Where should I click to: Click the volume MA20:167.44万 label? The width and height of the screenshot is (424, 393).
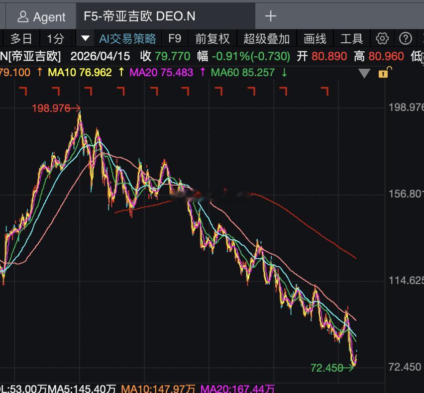coord(237,389)
